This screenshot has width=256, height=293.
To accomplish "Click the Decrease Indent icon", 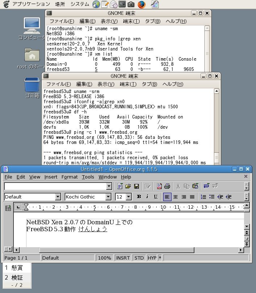I will tap(220, 197).
